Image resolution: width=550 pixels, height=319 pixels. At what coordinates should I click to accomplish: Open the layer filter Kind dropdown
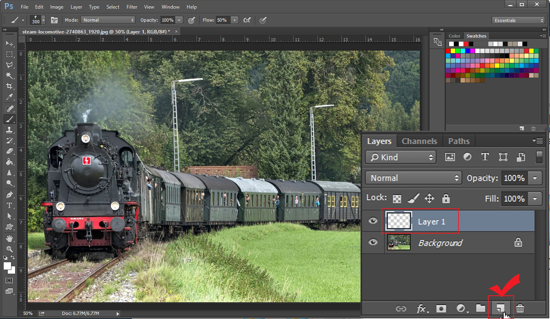(x=401, y=157)
